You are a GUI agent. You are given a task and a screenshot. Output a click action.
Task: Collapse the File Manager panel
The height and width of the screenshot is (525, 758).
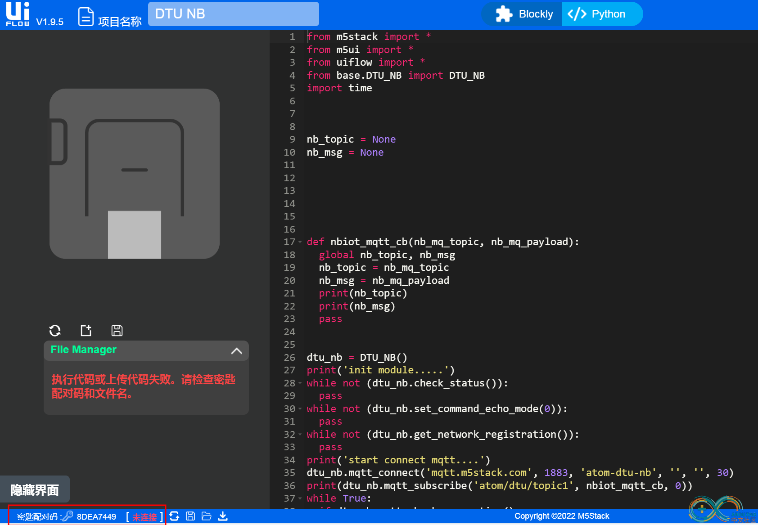(x=237, y=351)
